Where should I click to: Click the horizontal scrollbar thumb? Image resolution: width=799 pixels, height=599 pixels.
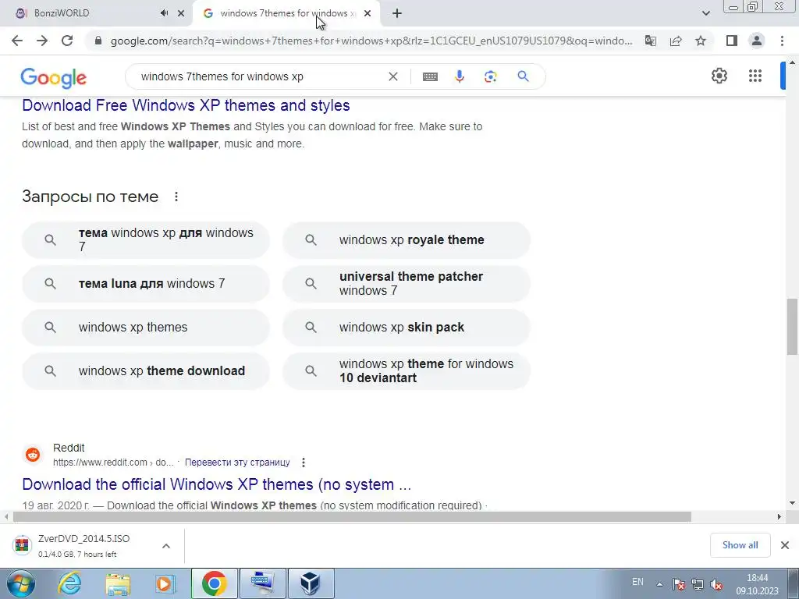click(x=352, y=517)
